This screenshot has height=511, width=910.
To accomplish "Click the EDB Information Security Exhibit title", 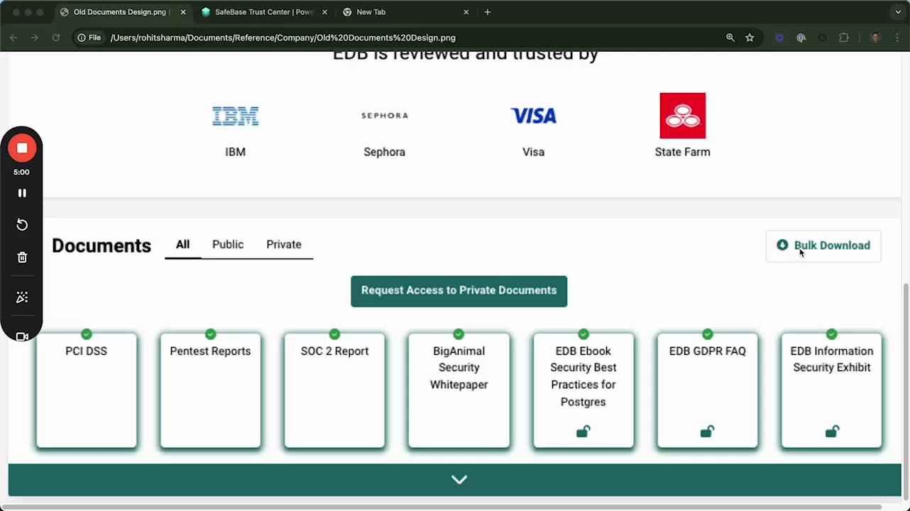I will point(832,359).
